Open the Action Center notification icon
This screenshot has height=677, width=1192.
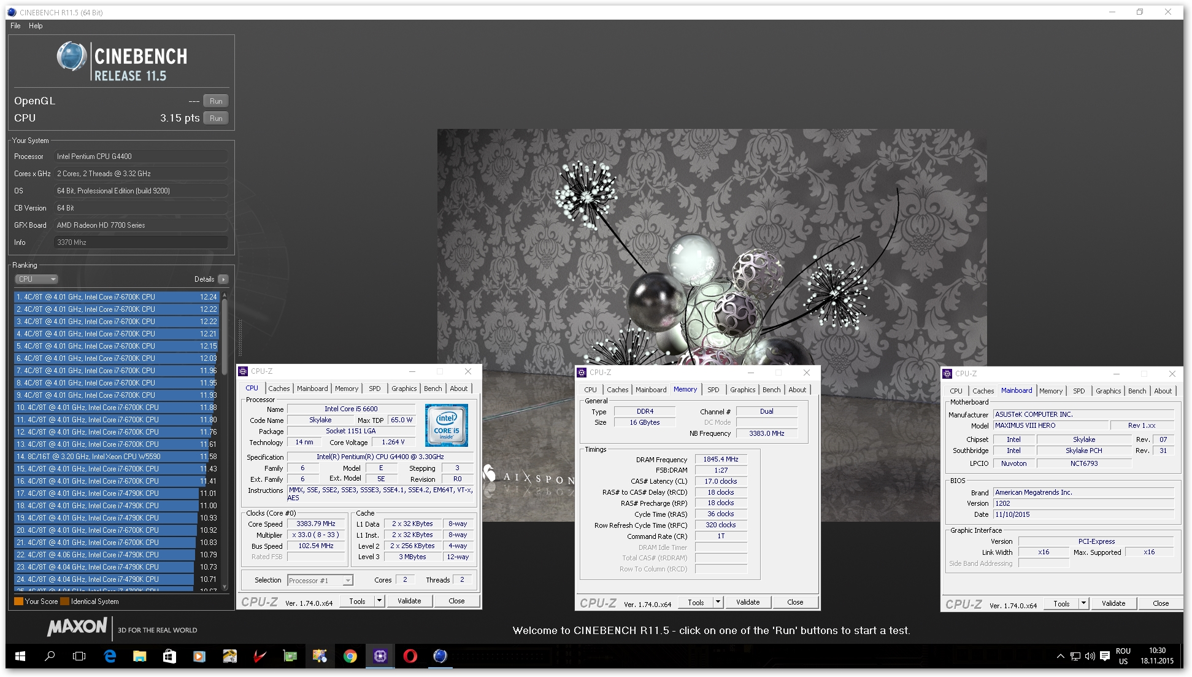(x=1105, y=656)
